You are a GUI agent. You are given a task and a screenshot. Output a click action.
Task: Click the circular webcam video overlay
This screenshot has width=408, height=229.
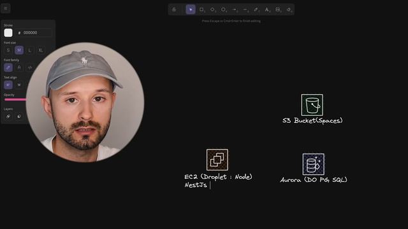point(85,102)
